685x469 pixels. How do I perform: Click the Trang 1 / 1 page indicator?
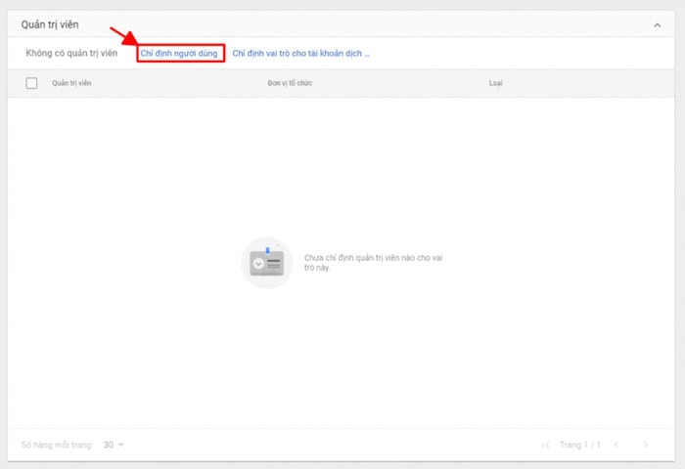[579, 445]
